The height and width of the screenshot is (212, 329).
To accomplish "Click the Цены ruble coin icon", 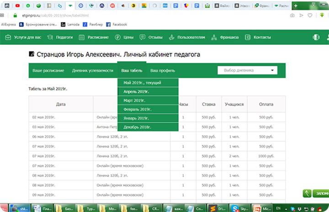I will [118, 37].
